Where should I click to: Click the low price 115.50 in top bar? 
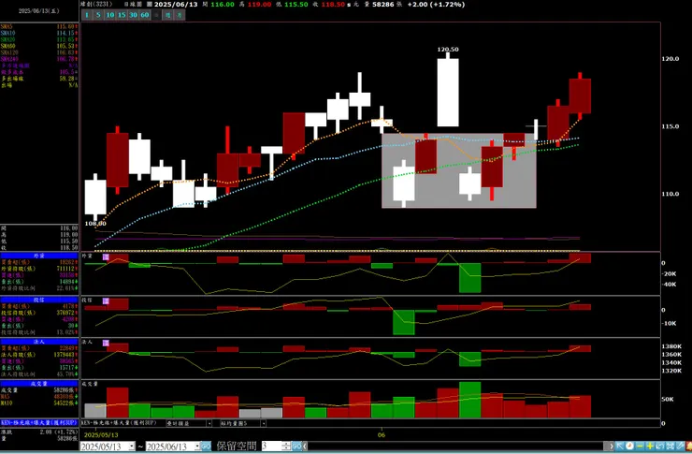[x=296, y=5]
